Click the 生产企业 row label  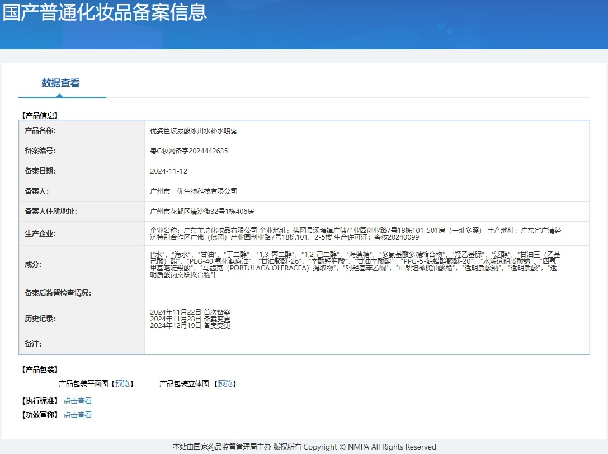[x=40, y=233]
